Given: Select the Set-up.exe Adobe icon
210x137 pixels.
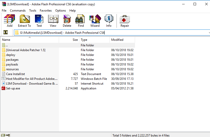Looking at the screenshot, I should (x=4, y=88).
